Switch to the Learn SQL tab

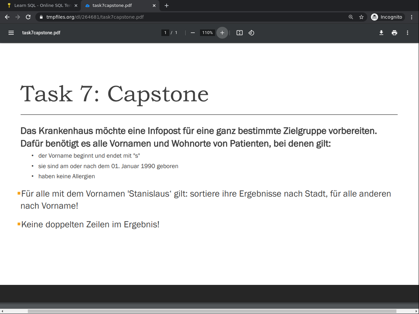(x=41, y=6)
